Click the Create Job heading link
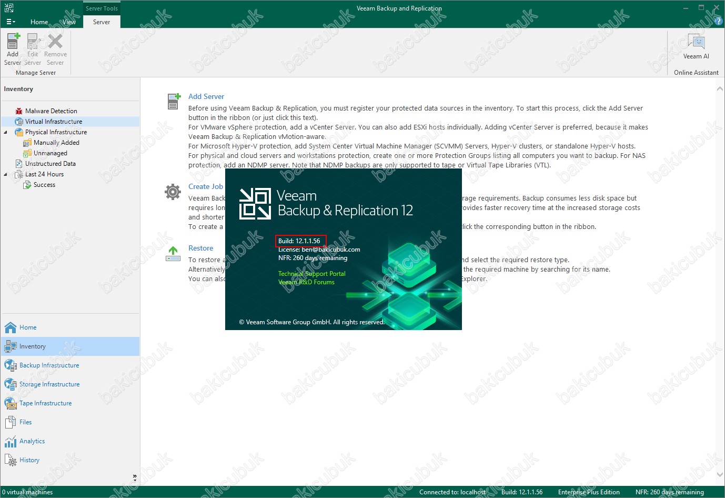 coord(206,186)
